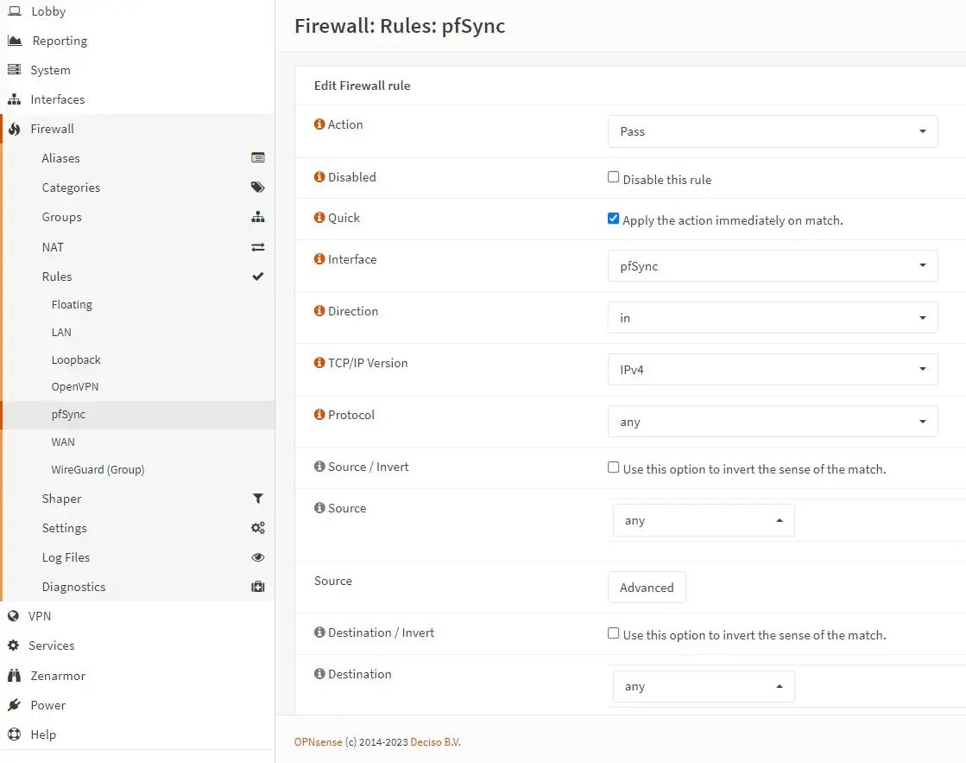Screen dimensions: 966x763
Task: Click the Diagnostics medkit icon
Action: pos(258,587)
